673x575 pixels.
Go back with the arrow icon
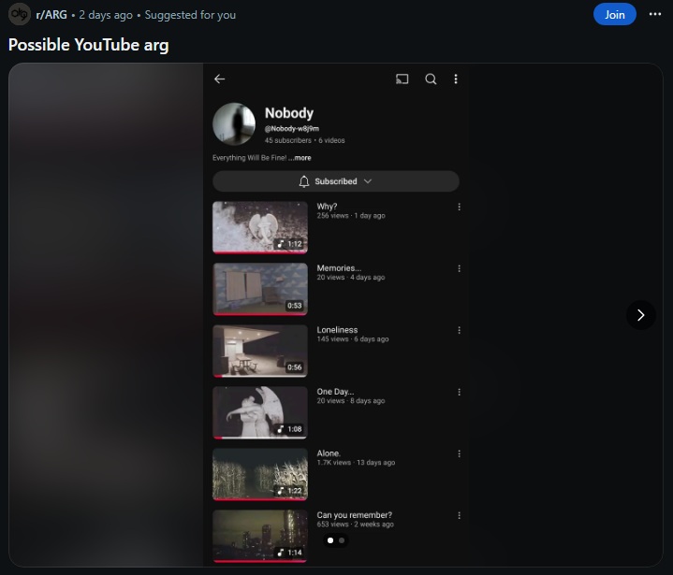(x=220, y=79)
